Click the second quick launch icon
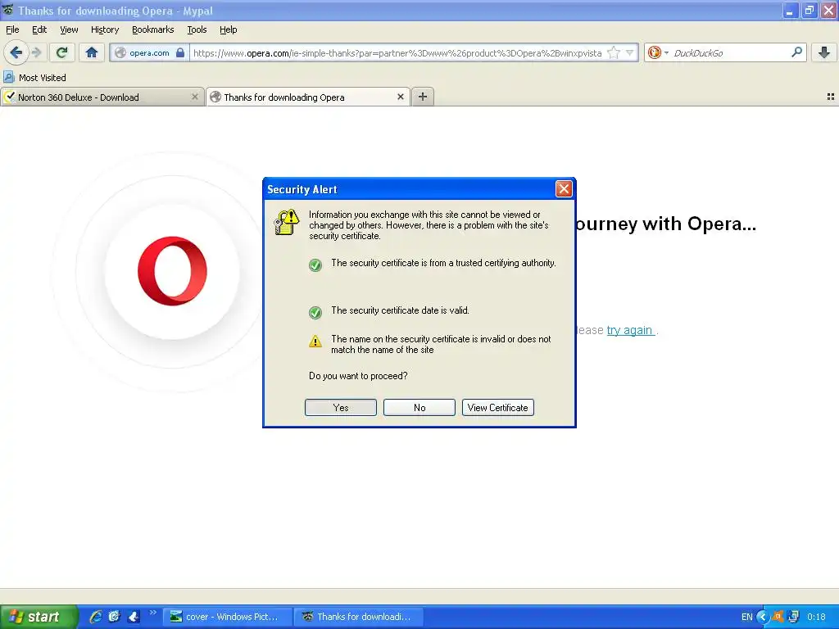This screenshot has width=839, height=629. 114,617
